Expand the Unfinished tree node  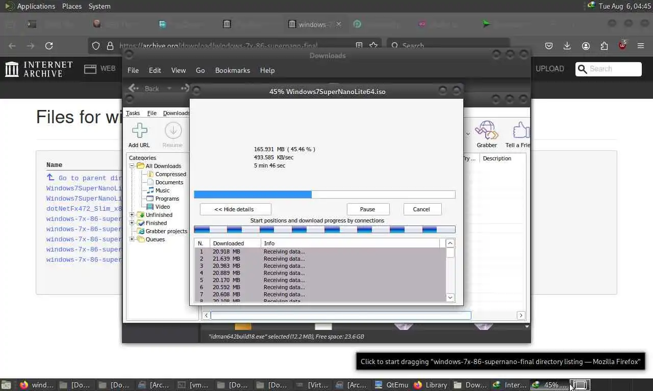(132, 215)
